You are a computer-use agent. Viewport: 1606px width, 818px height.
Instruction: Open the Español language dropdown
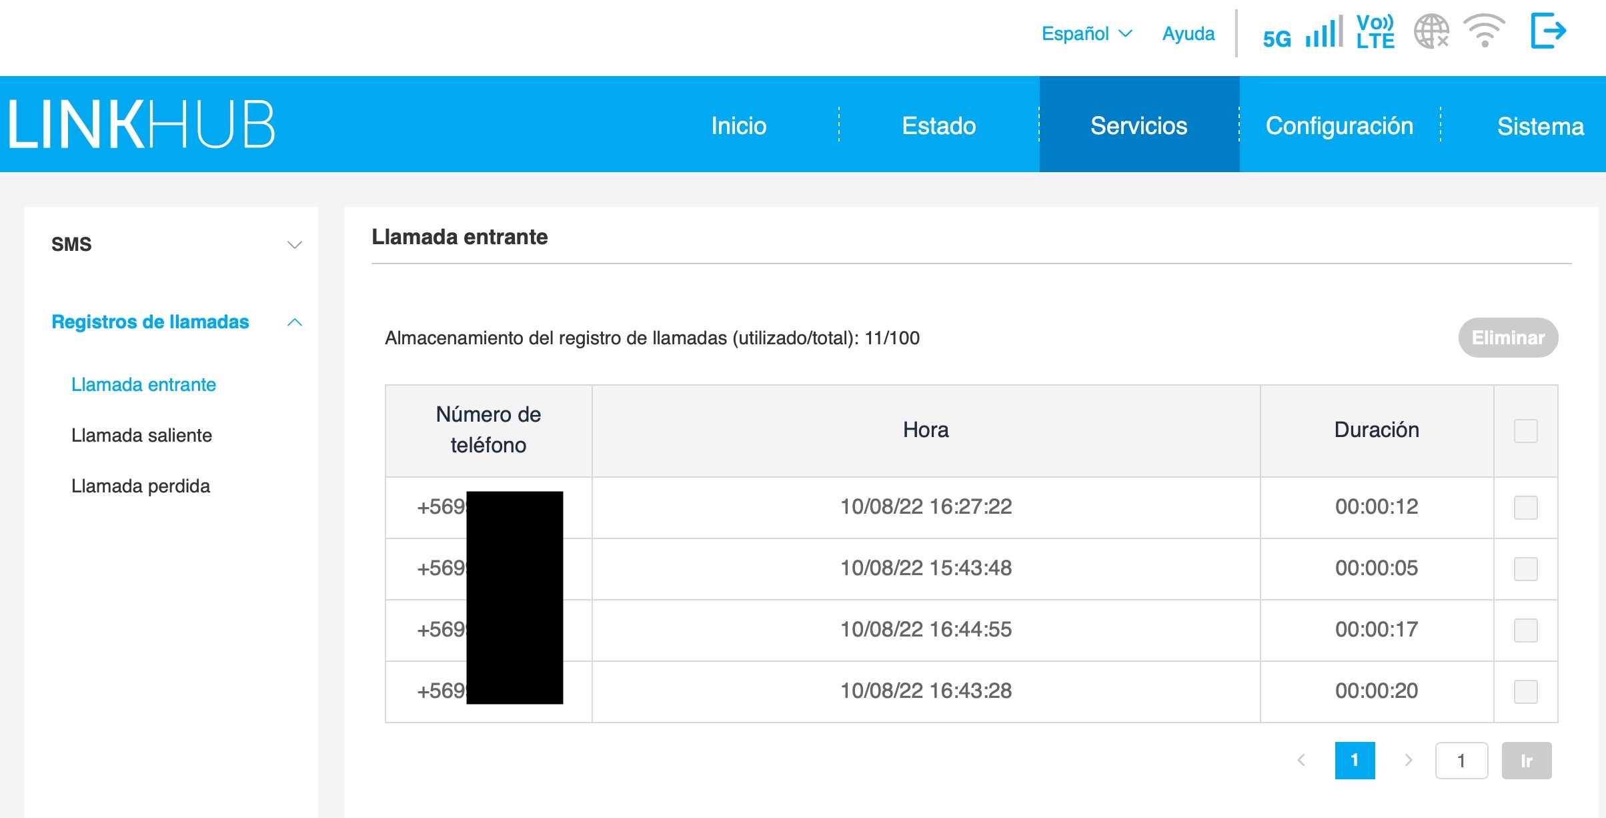pos(1086,33)
